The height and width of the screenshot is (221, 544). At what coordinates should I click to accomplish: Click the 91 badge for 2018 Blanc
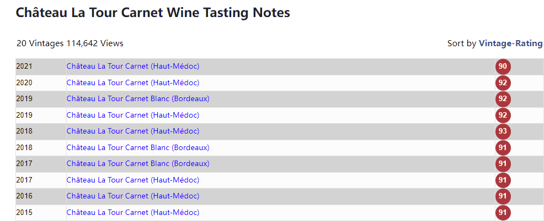click(x=503, y=148)
